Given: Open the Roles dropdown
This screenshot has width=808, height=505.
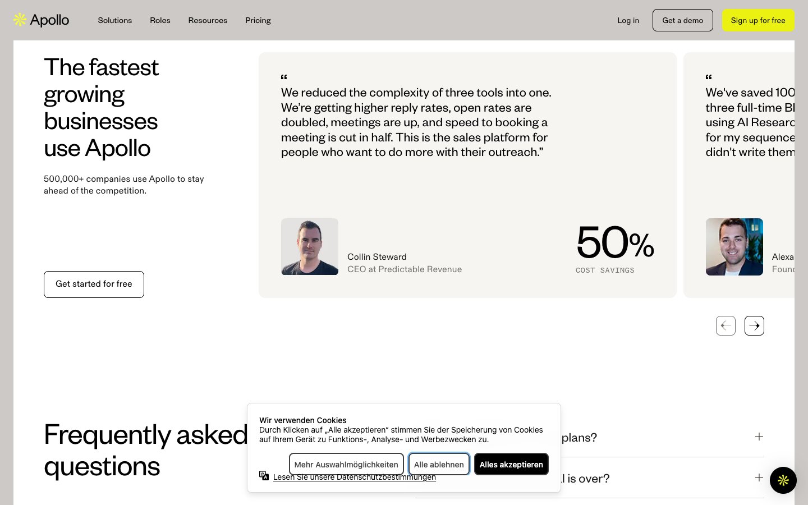Looking at the screenshot, I should tap(160, 20).
